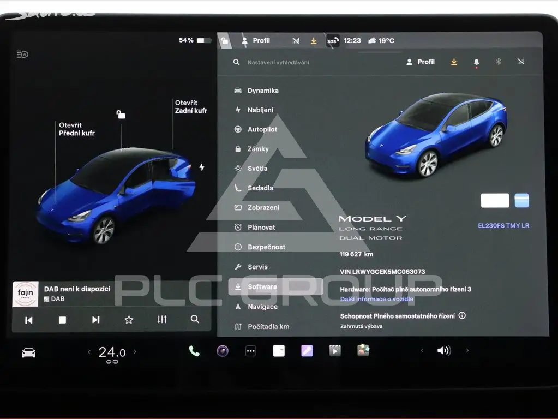Decrease cabin temperature with left arrow
The image size is (558, 419).
(89, 352)
